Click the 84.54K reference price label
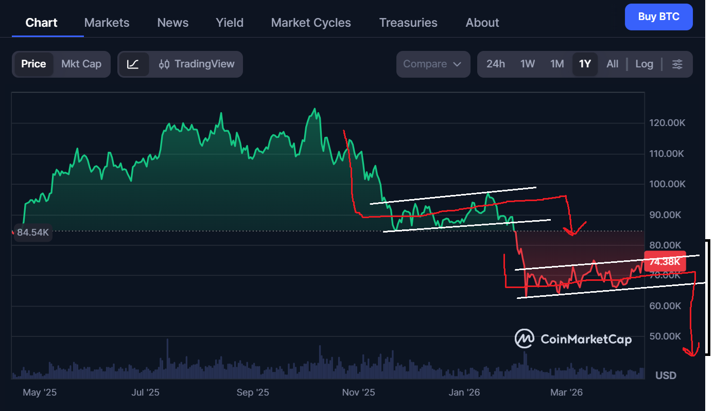The width and height of the screenshot is (715, 411). tap(33, 233)
